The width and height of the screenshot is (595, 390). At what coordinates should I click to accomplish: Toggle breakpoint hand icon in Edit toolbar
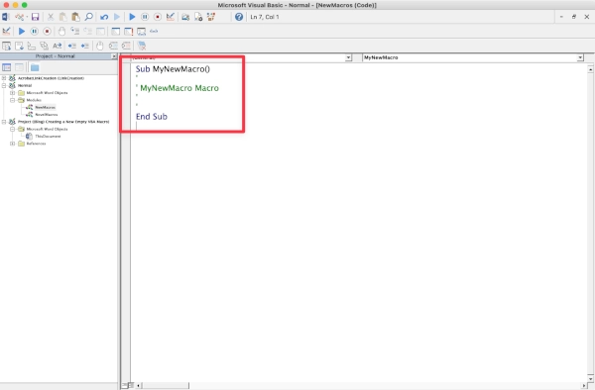pyautogui.click(x=100, y=47)
